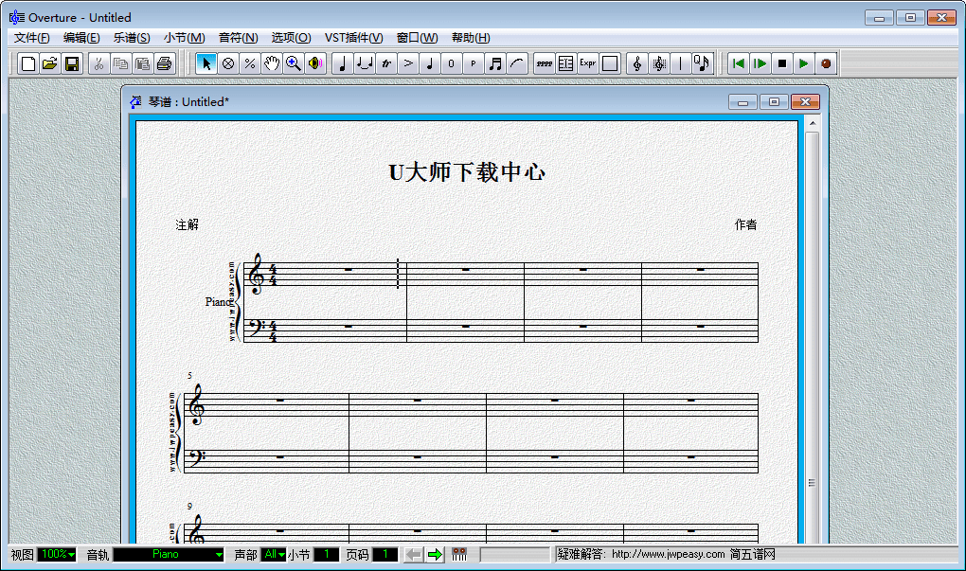
Task: Click the piano keyboard status icon
Action: 459,554
